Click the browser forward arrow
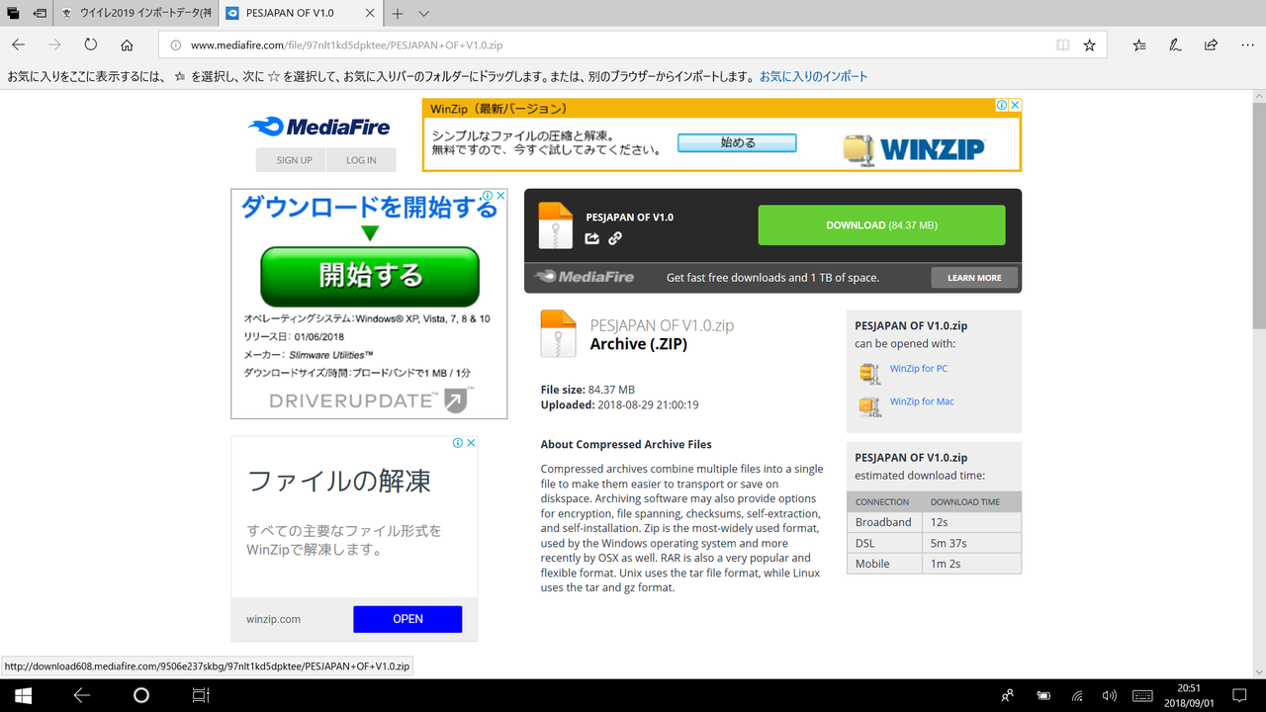The height and width of the screenshot is (712, 1266). click(54, 44)
